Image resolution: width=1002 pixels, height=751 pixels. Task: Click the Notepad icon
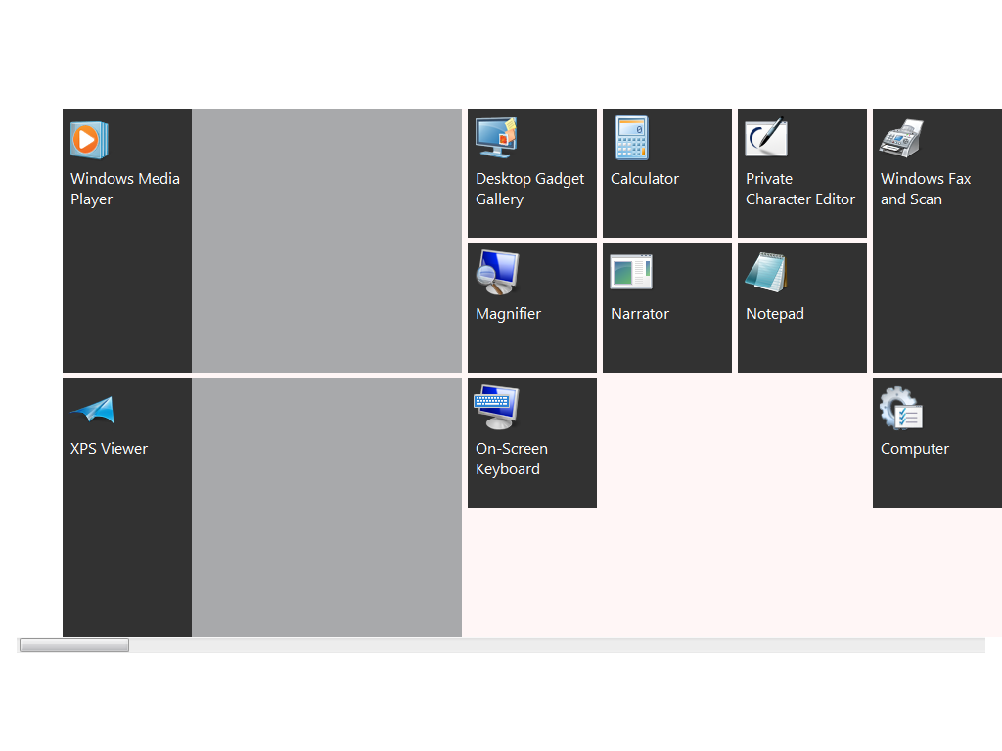[766, 272]
